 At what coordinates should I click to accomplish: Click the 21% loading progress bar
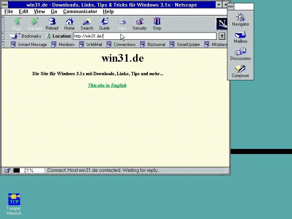point(29,170)
